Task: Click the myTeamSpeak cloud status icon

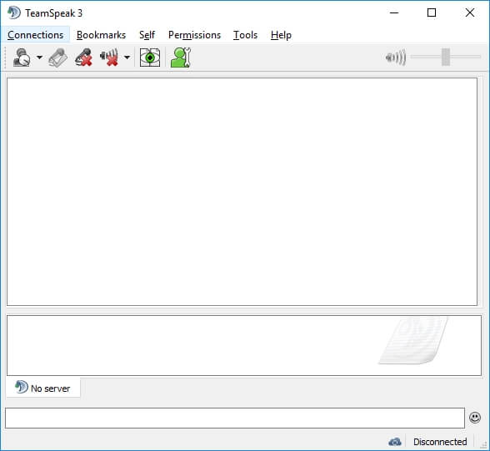Action: click(395, 442)
